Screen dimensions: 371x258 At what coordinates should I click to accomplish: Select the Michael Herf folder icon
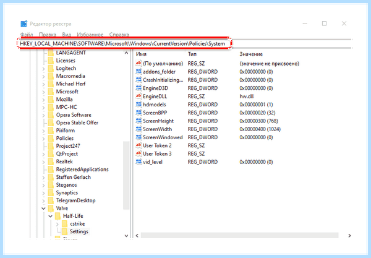pyautogui.click(x=51, y=84)
